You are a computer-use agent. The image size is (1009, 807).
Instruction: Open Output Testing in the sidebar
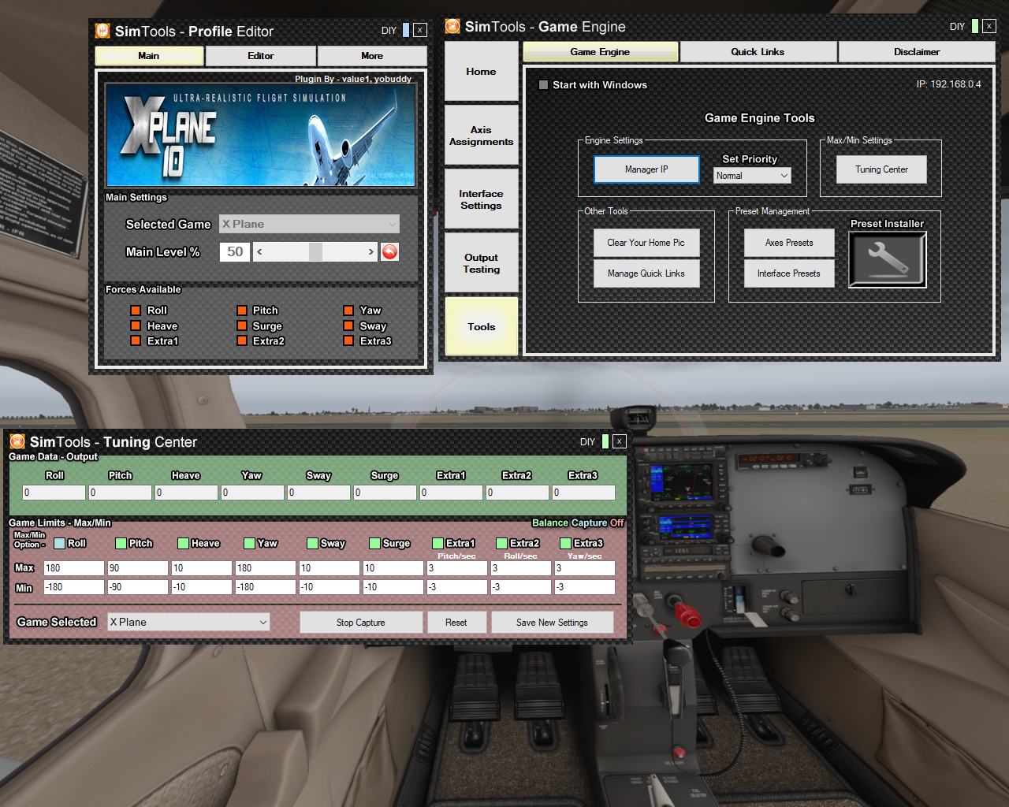pyautogui.click(x=481, y=263)
